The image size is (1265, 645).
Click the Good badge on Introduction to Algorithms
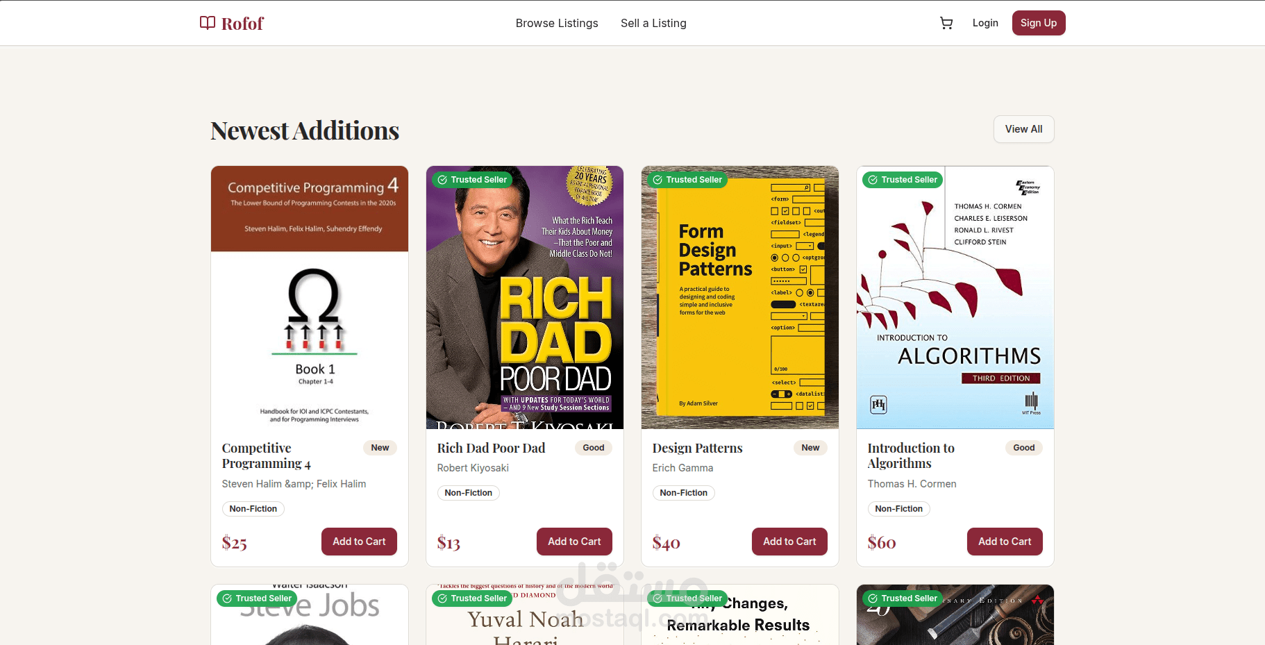click(1024, 448)
